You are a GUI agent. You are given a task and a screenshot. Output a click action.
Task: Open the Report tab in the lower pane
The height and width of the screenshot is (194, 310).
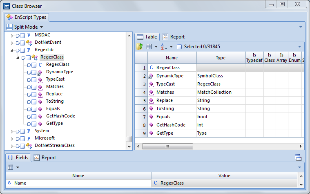click(45, 158)
